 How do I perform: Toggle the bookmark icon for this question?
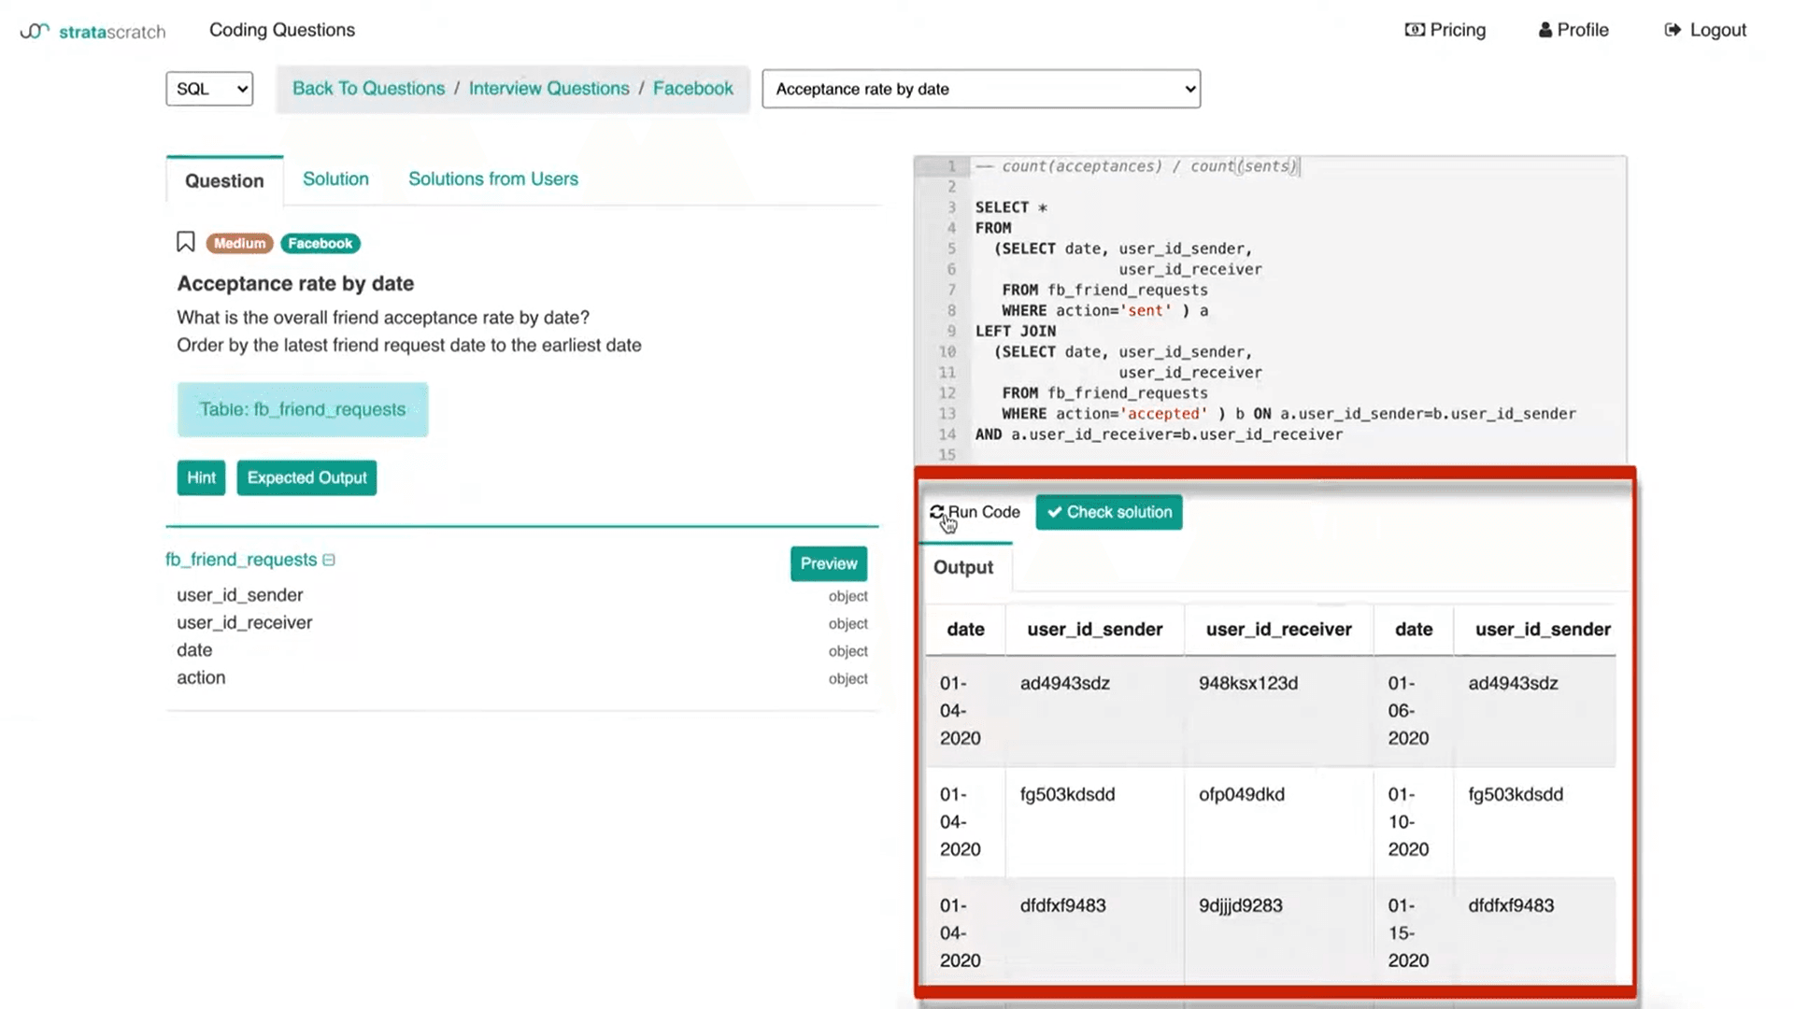click(185, 243)
